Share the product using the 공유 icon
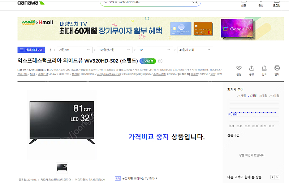Viewport: 289px width, 183px height. pyautogui.click(x=251, y=71)
